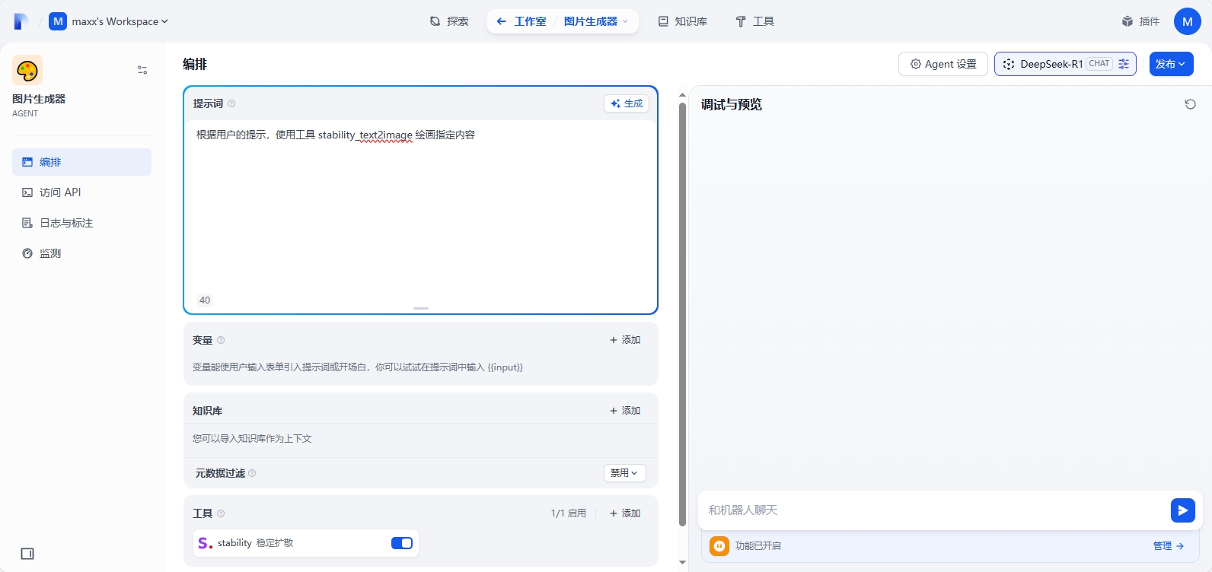Image resolution: width=1212 pixels, height=572 pixels.
Task: Go back to 工作室 studio
Action: pyautogui.click(x=521, y=21)
